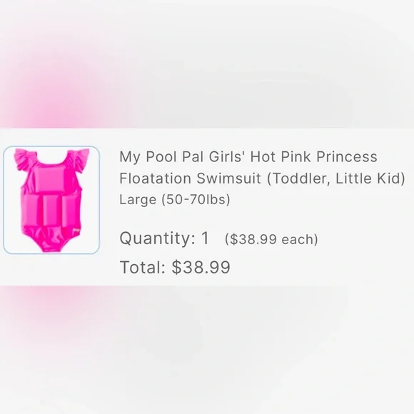The width and height of the screenshot is (414, 414).
Task: Select the $38.99 total amount
Action: pos(201,267)
